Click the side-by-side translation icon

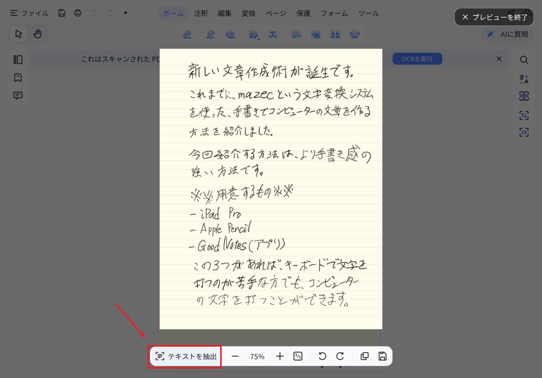point(524,95)
